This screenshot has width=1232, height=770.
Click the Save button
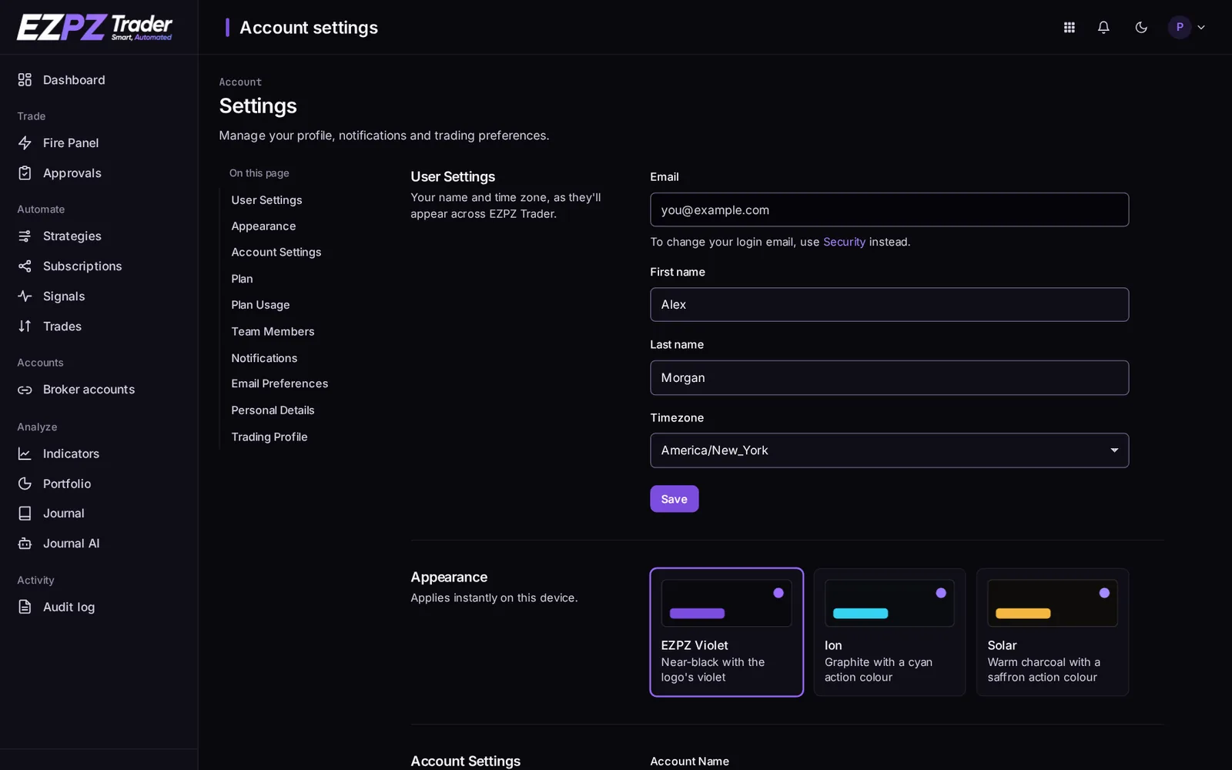pyautogui.click(x=674, y=499)
